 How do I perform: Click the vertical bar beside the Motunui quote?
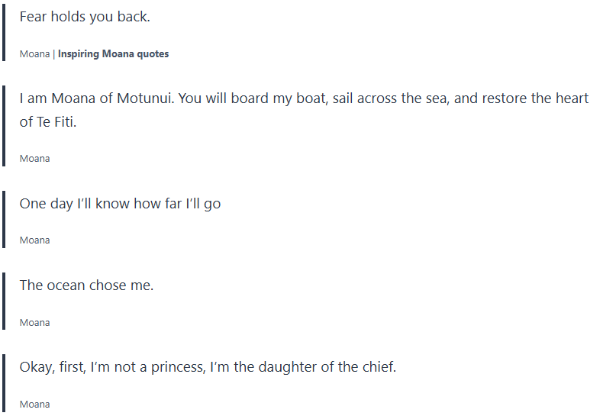(4, 126)
